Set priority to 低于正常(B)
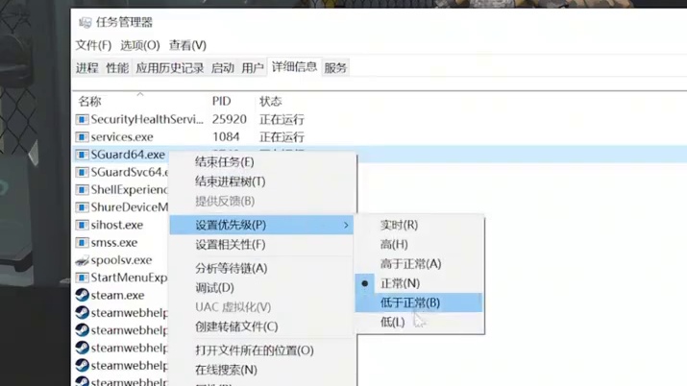The image size is (687, 386). click(419, 302)
